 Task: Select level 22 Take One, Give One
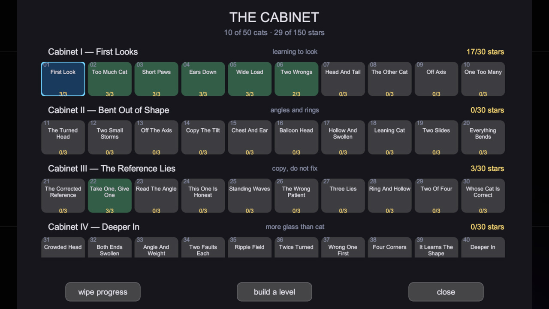110,196
